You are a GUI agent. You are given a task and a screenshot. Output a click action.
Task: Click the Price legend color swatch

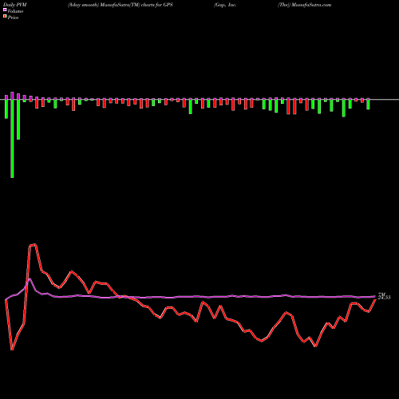(x=5, y=17)
